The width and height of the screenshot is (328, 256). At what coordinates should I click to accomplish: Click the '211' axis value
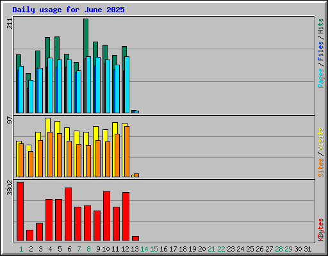[10, 24]
